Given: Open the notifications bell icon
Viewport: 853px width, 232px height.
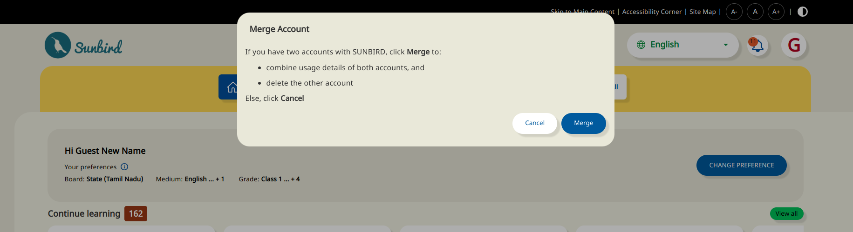Looking at the screenshot, I should coord(757,46).
